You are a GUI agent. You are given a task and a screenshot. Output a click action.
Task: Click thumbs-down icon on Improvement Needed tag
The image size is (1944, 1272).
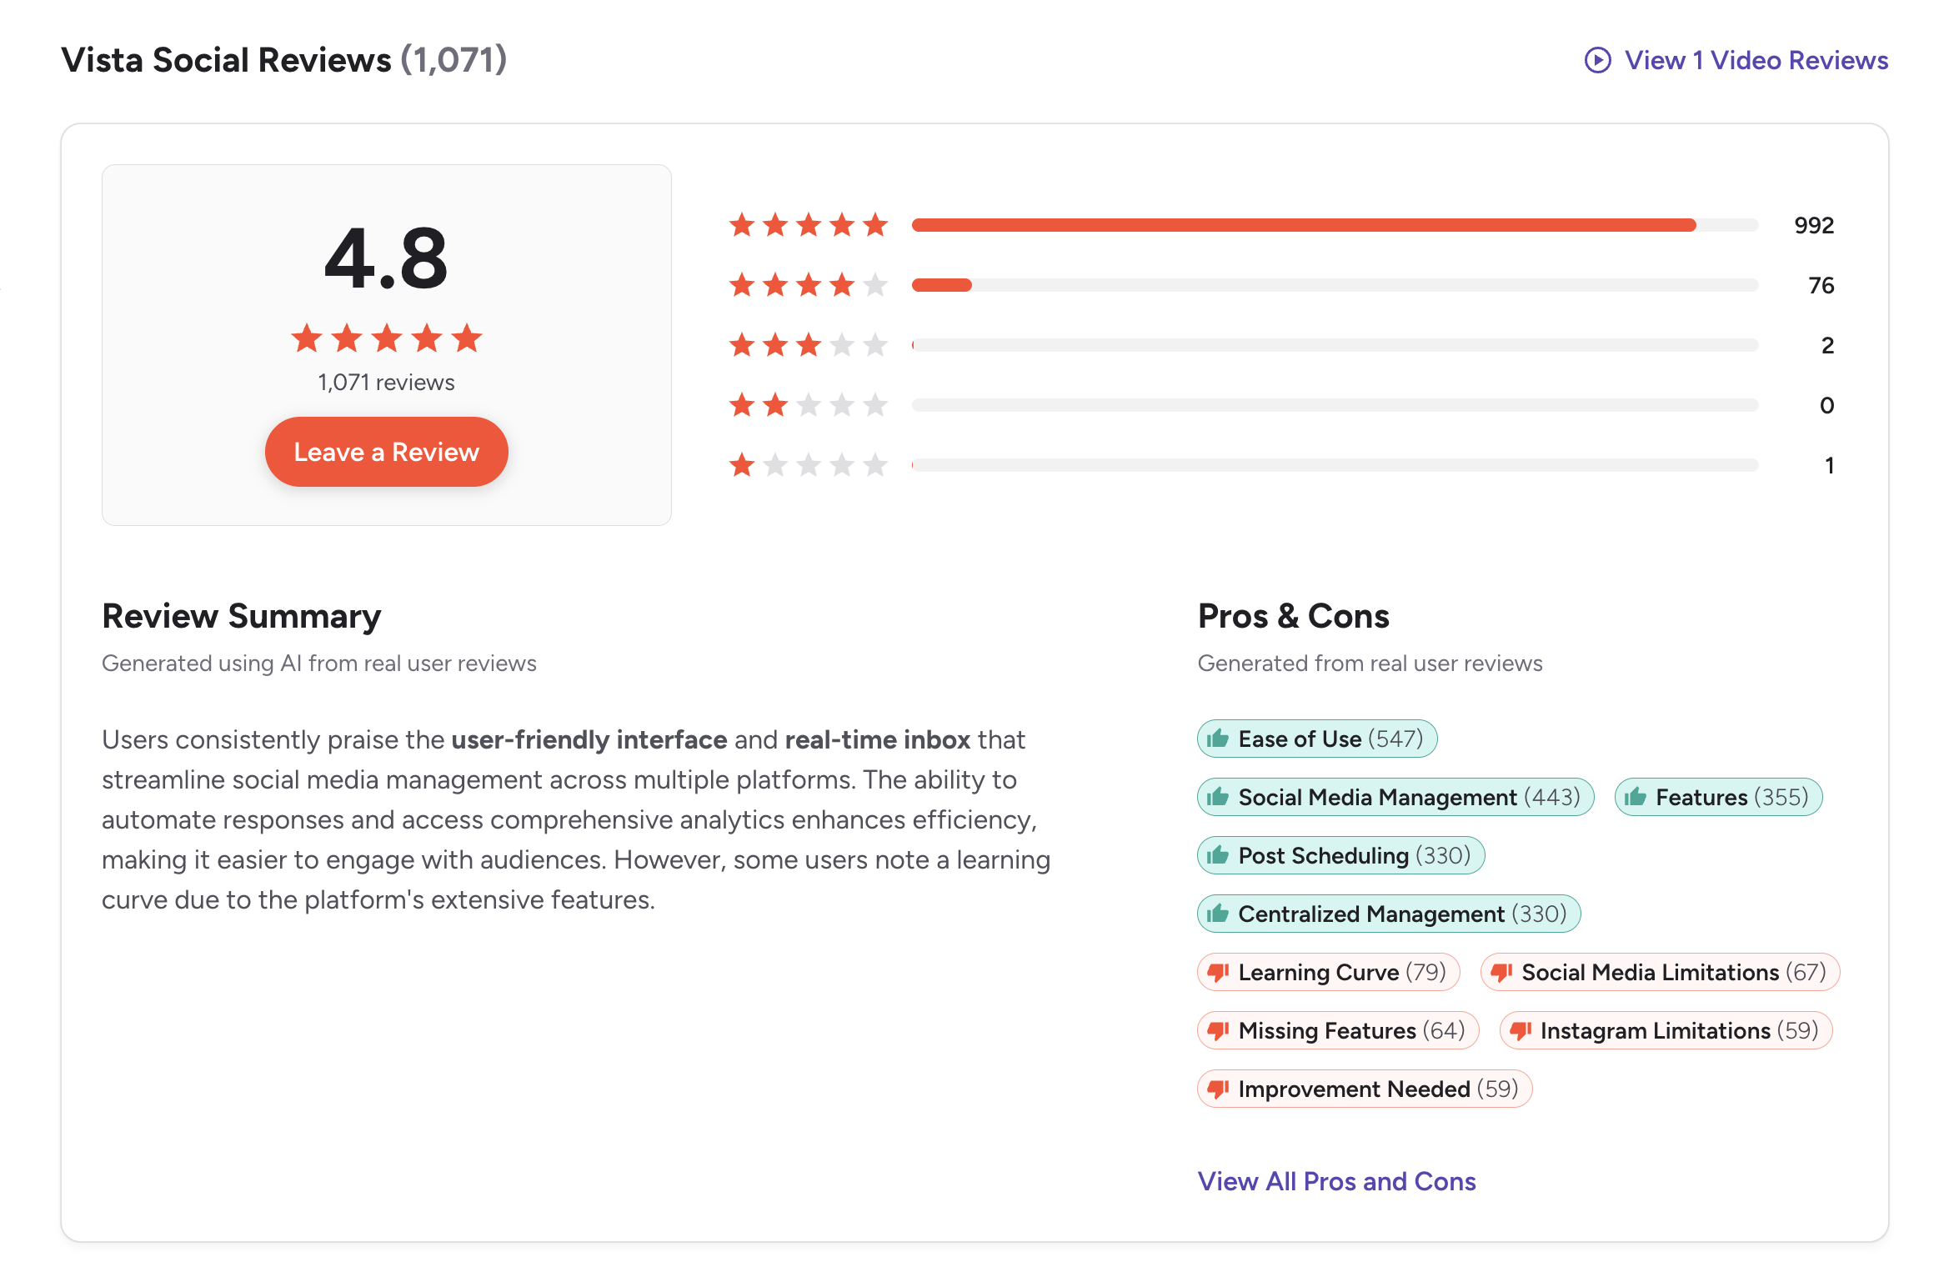pyautogui.click(x=1218, y=1089)
